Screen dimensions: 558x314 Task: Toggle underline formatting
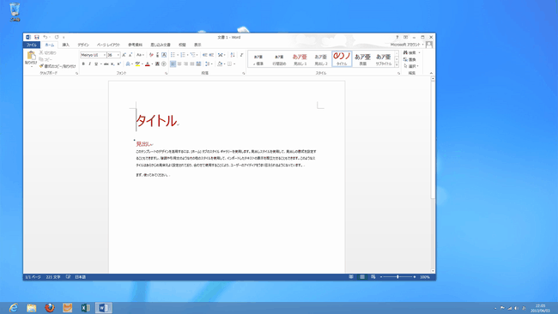coord(96,64)
